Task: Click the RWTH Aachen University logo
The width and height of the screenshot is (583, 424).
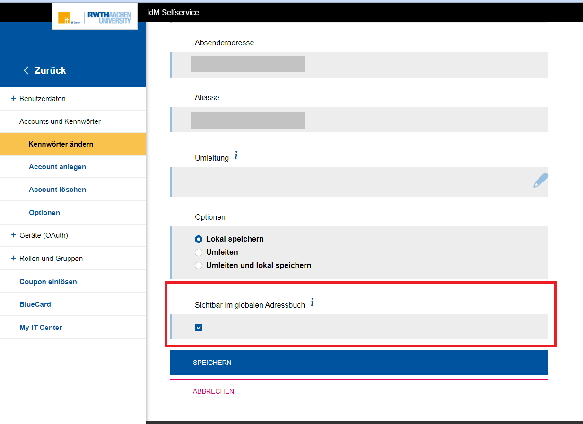Action: (109, 18)
